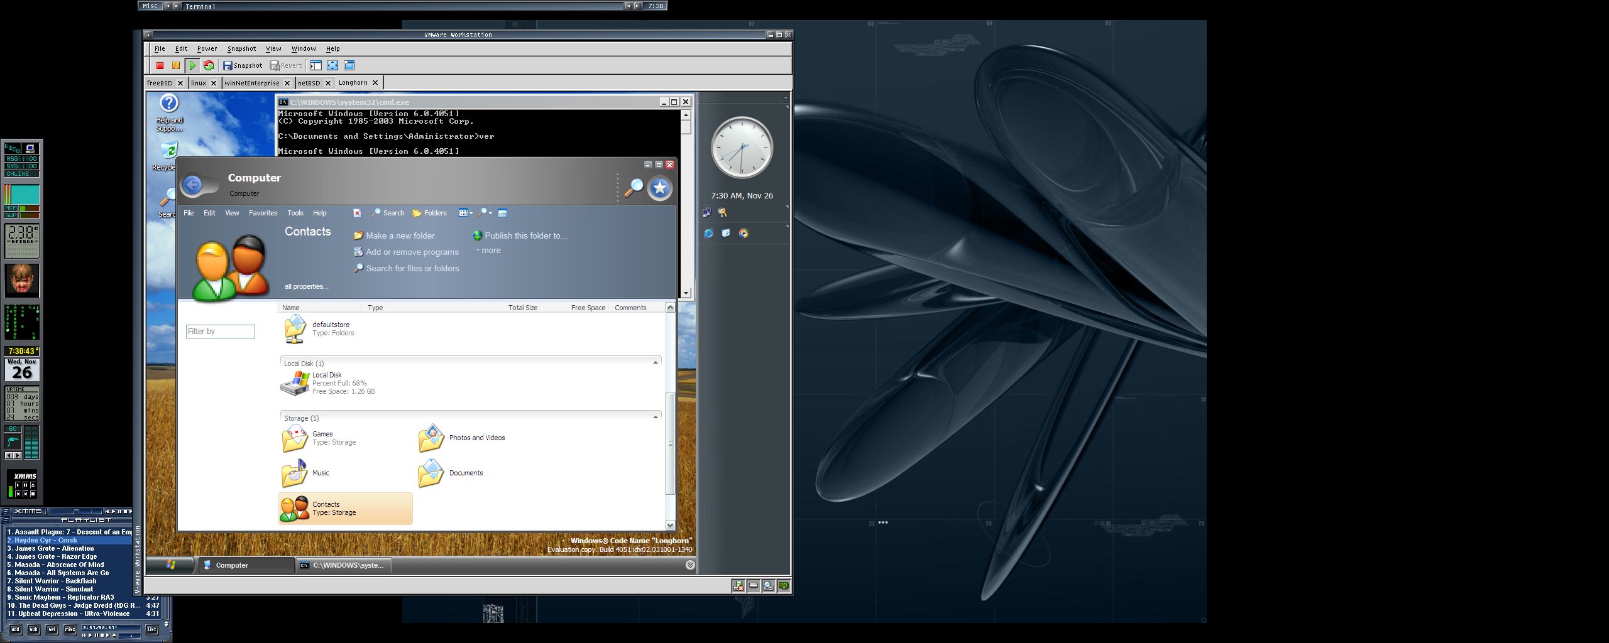Click the VMware quick switch mode icon
This screenshot has width=1609, height=643.
(x=349, y=65)
